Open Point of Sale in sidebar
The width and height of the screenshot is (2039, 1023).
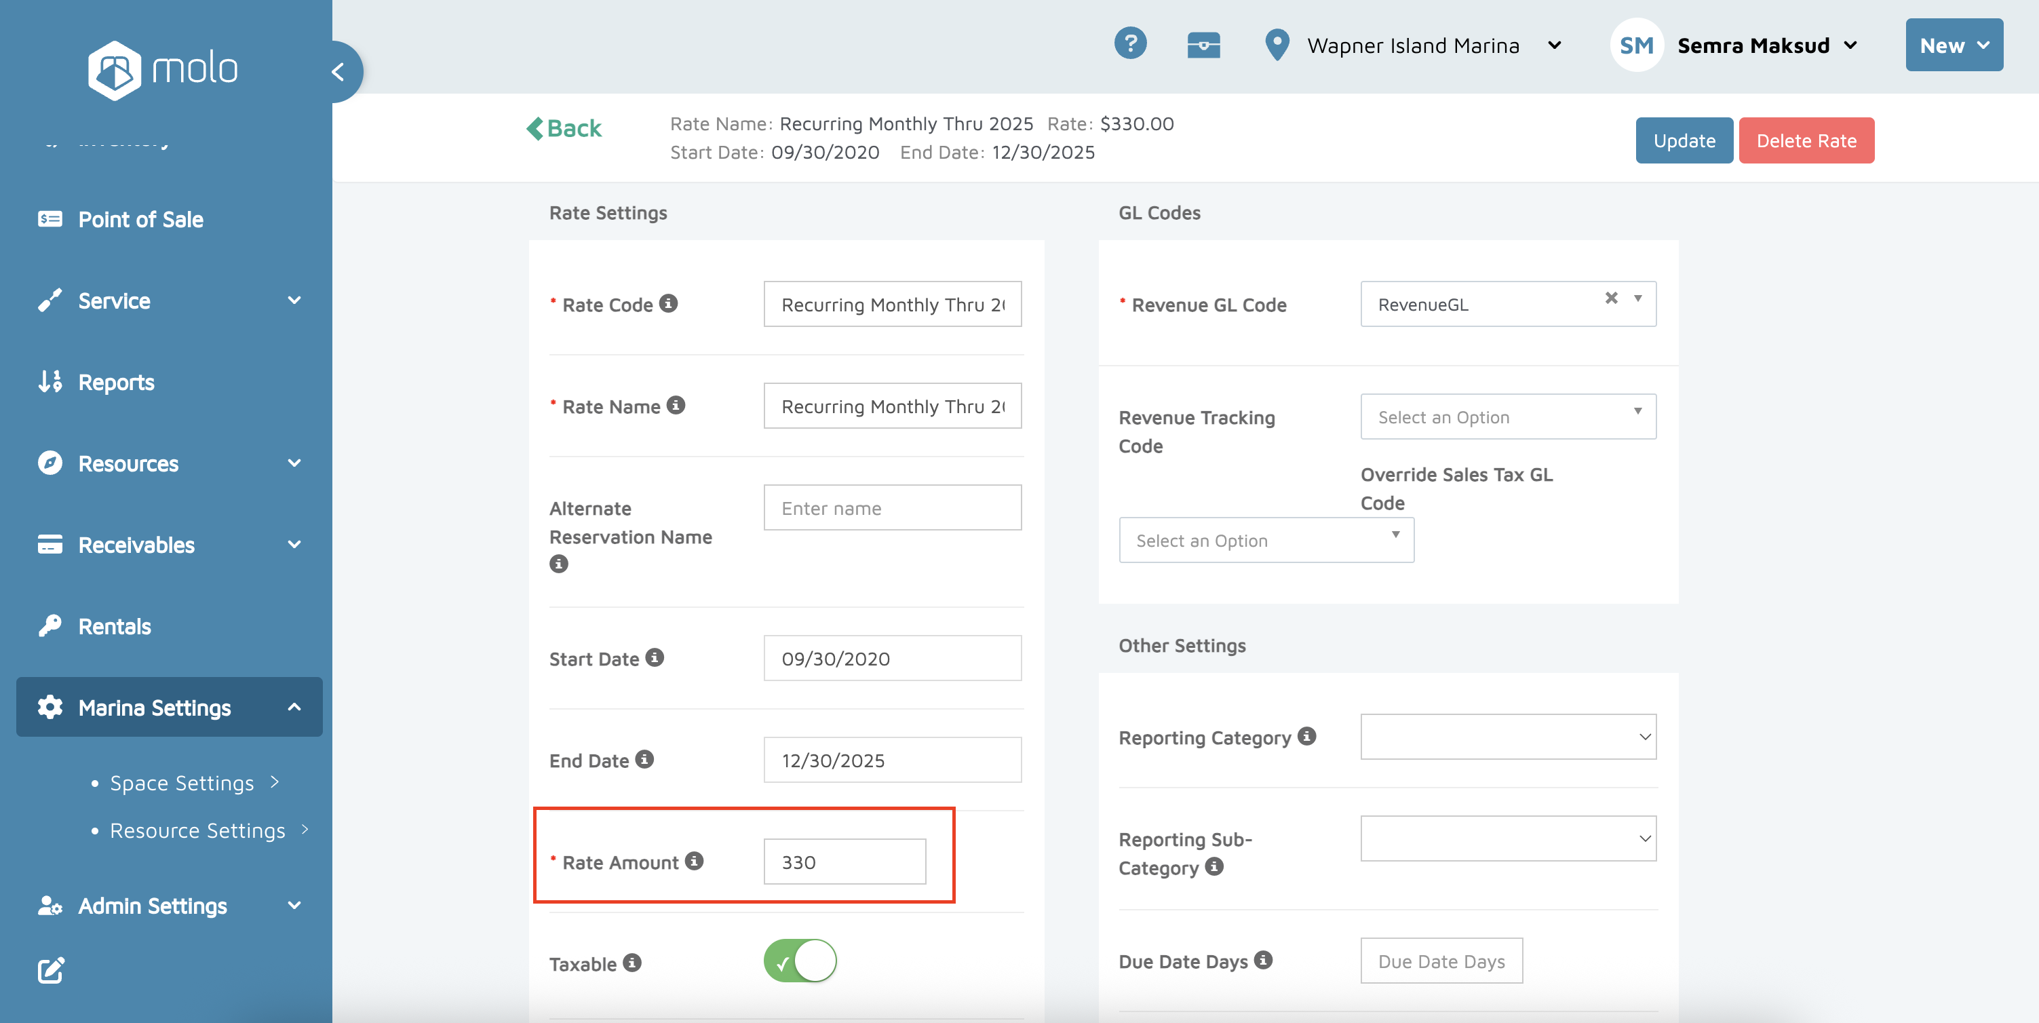click(x=140, y=219)
